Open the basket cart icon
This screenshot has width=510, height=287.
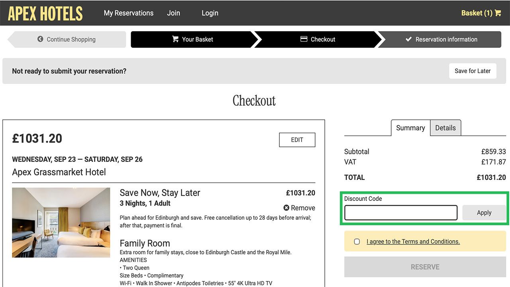(x=498, y=13)
